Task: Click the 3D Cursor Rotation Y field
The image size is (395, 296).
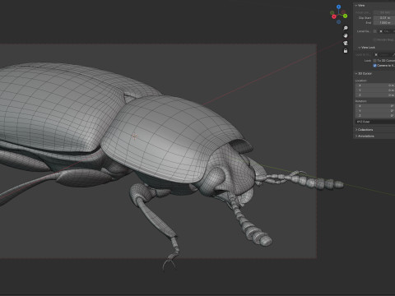Action: pos(375,111)
